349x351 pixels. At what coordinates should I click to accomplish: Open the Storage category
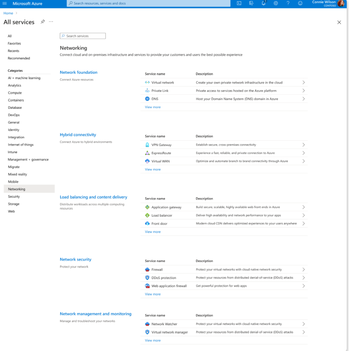pyautogui.click(x=14, y=204)
